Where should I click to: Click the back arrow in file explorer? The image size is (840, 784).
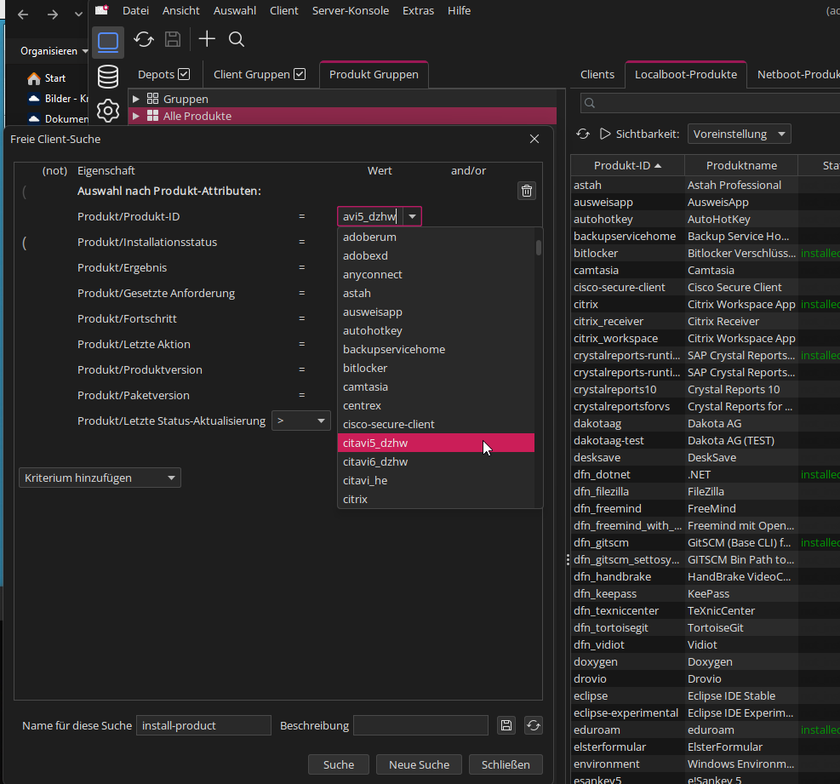tap(23, 14)
